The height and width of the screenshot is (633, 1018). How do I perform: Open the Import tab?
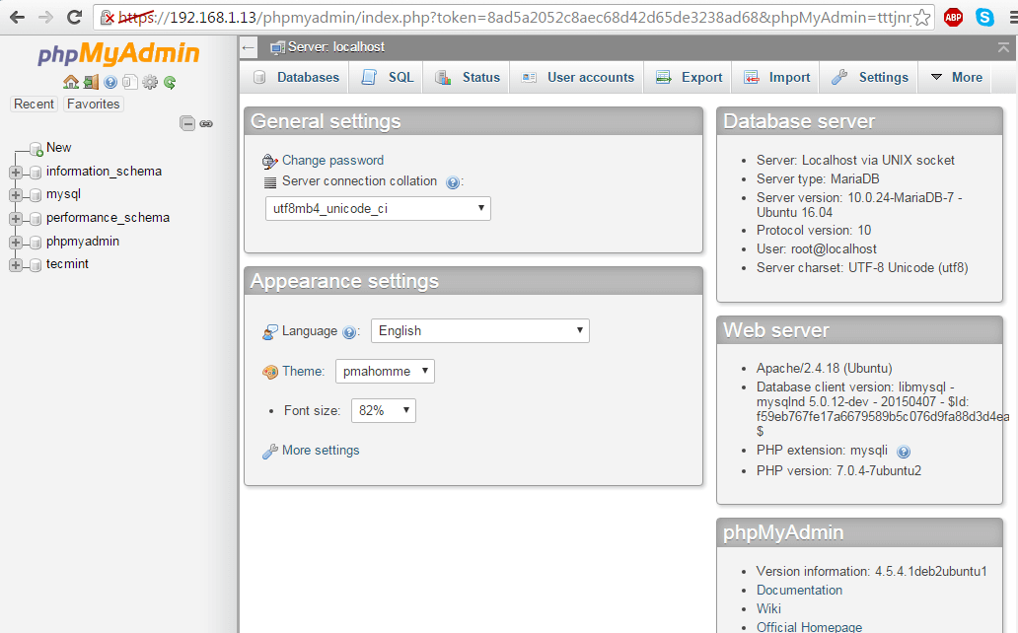coord(776,77)
